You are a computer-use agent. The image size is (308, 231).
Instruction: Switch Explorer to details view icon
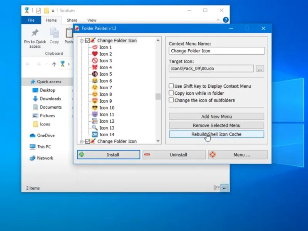pos(216,188)
